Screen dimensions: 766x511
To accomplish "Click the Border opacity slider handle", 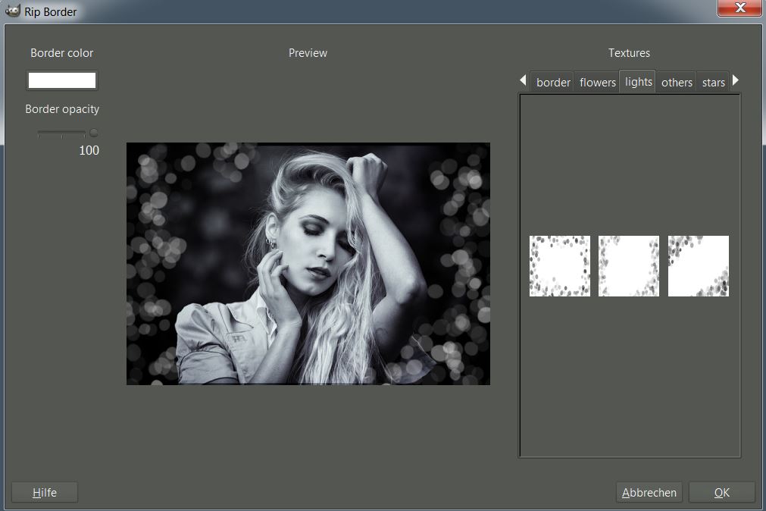I will [94, 133].
